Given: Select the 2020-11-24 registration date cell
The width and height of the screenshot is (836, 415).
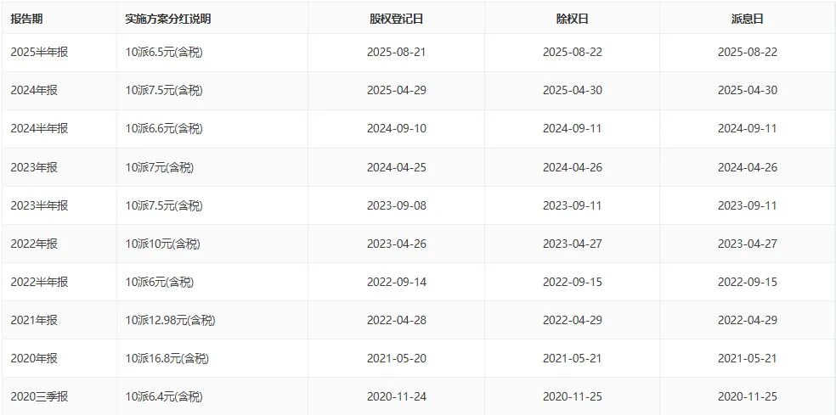Looking at the screenshot, I should tap(396, 396).
